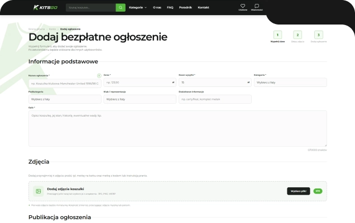Click the Zdjęcia section heading
Viewport: 355px width, 223px height.
point(39,162)
